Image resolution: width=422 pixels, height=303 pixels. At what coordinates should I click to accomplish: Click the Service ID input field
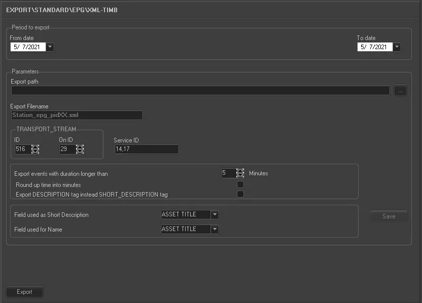[x=147, y=149]
